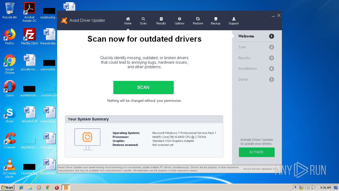Click the 9:36 AM taskbar clock
Screen dimensions: 339x191
pyautogui.click(x=325, y=188)
